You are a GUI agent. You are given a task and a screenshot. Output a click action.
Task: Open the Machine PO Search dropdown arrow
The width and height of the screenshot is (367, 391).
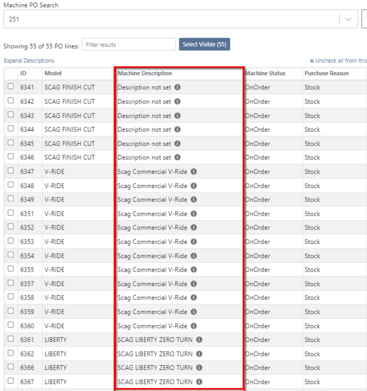(349, 19)
